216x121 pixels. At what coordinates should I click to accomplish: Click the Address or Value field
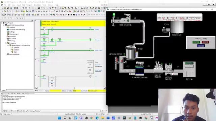point(77,91)
